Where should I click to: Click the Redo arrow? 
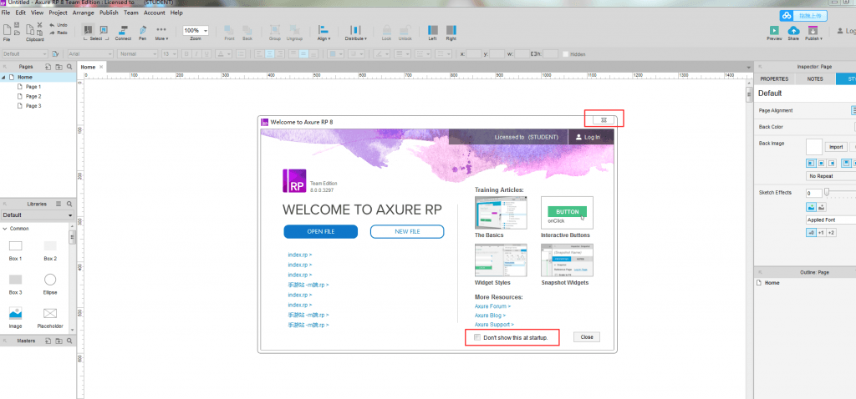point(52,33)
